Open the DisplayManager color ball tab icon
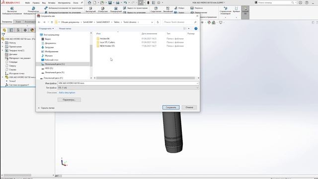This screenshot has height=179, width=318. point(32,30)
